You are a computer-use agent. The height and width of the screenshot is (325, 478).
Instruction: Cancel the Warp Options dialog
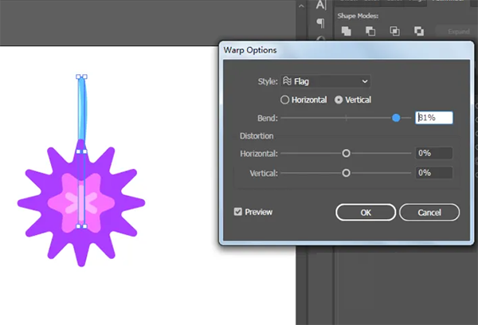[x=429, y=212]
